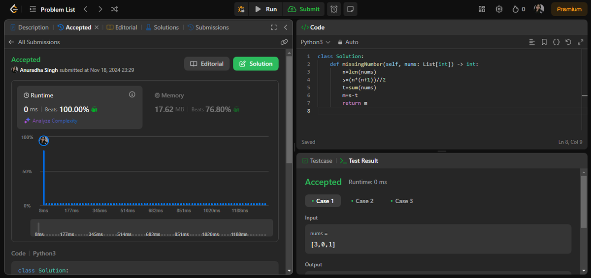Image resolution: width=591 pixels, height=278 pixels.
Task: Open the Solutions tab
Action: [162, 28]
